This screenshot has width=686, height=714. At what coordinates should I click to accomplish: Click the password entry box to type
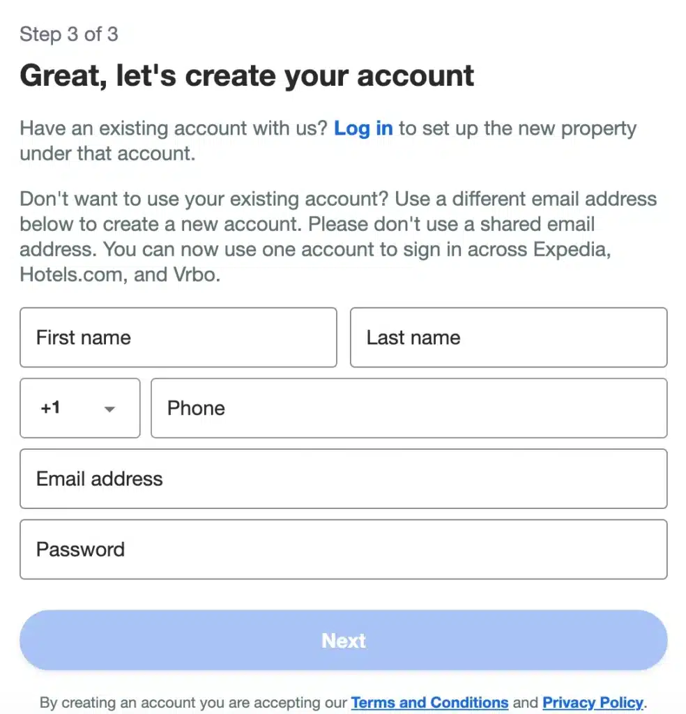343,549
